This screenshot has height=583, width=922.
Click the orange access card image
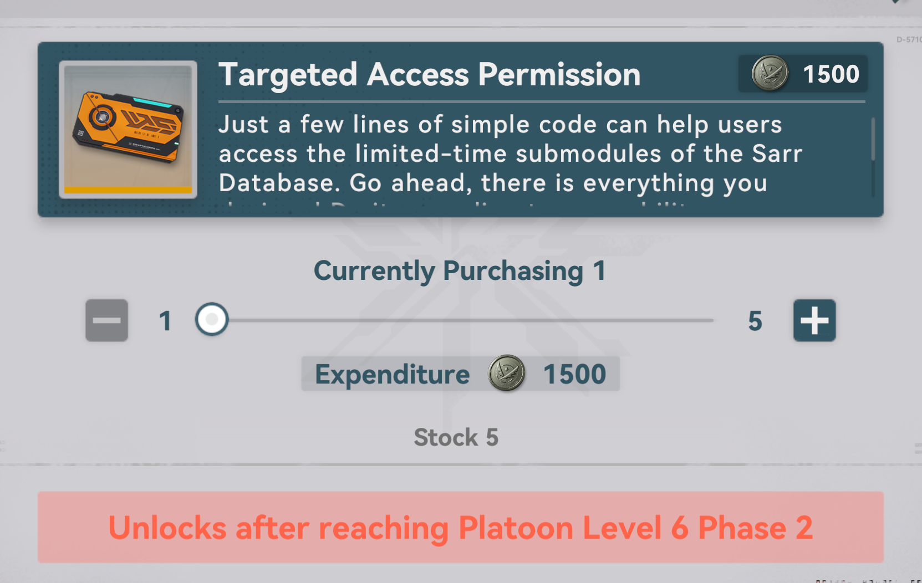[x=128, y=128]
